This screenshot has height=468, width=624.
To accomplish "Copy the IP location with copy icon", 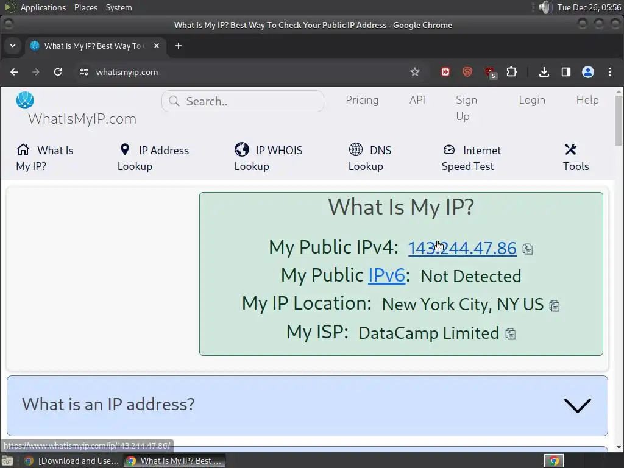I will point(555,306).
